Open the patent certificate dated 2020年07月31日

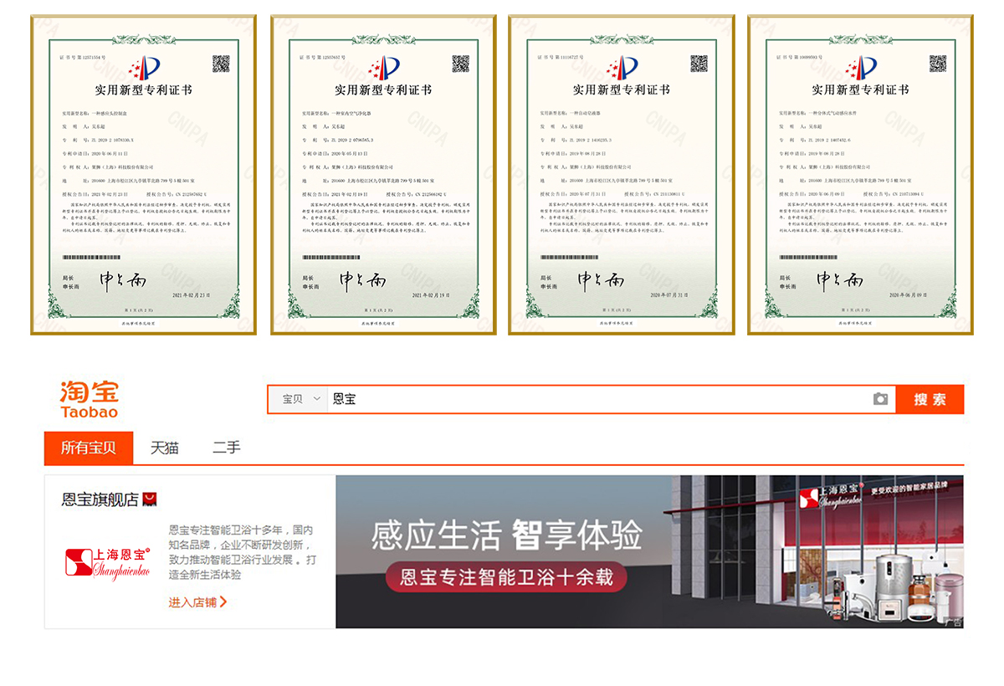tap(622, 175)
